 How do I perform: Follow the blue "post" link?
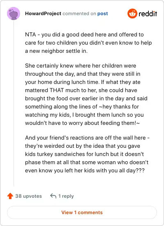(102, 14)
